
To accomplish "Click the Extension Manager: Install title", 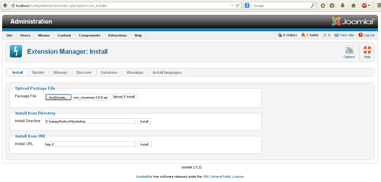I will click(x=67, y=51).
